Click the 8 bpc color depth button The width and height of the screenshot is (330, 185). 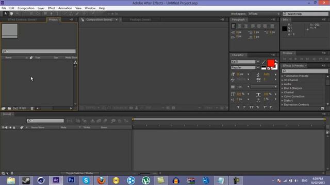(x=23, y=108)
